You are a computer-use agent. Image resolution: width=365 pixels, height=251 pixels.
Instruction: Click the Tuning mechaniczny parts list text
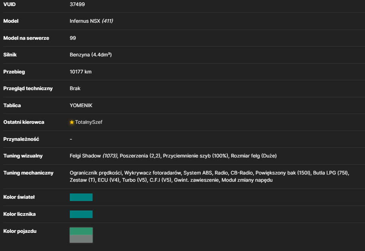pos(209,176)
